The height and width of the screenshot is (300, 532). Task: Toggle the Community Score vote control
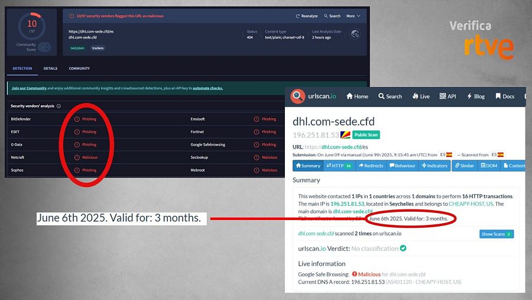[x=44, y=47]
